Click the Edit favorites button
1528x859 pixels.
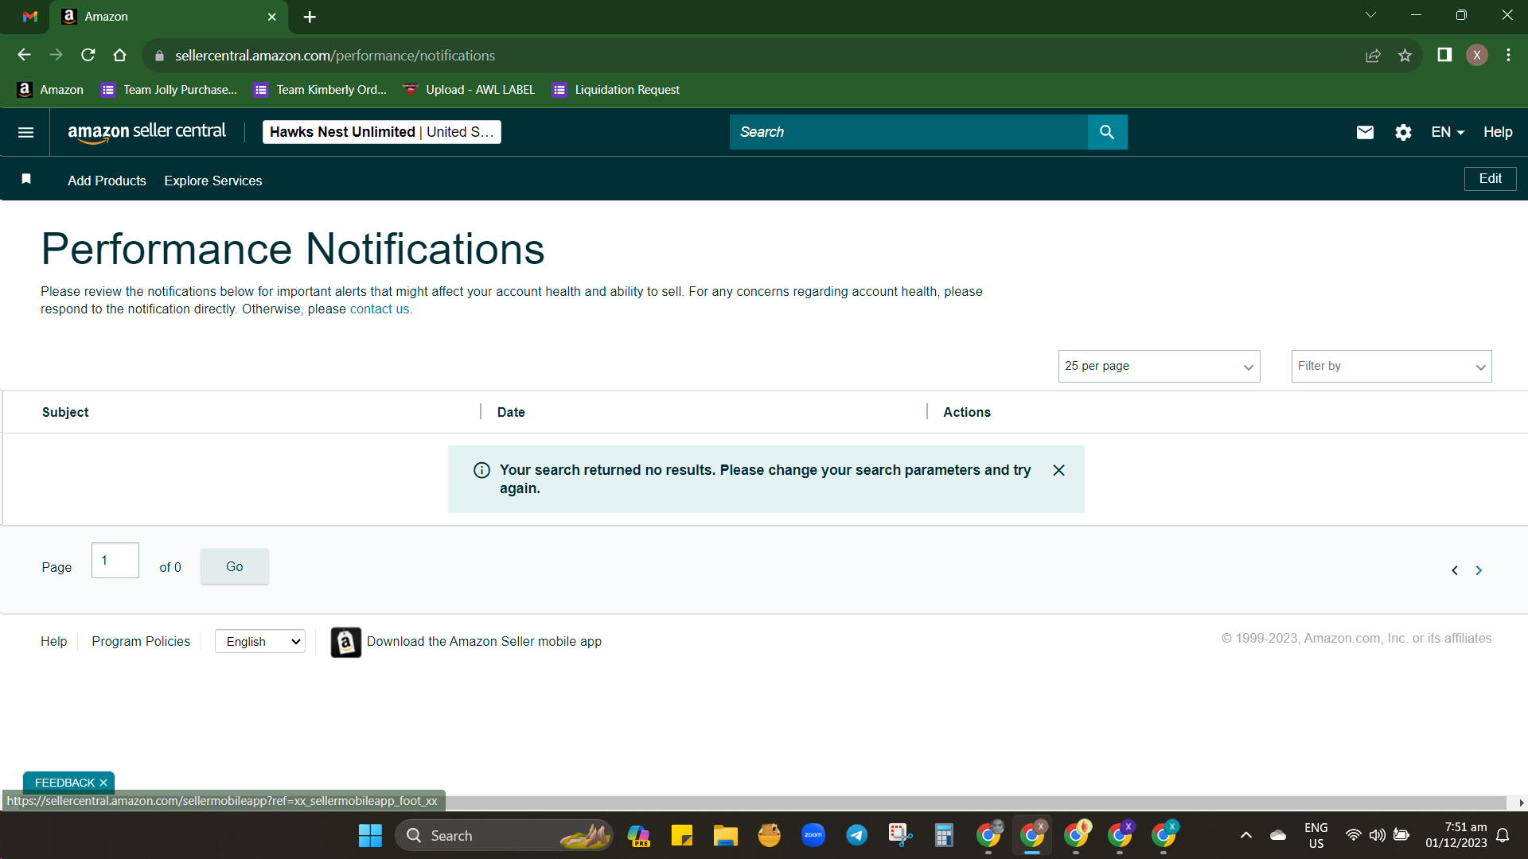point(1490,179)
